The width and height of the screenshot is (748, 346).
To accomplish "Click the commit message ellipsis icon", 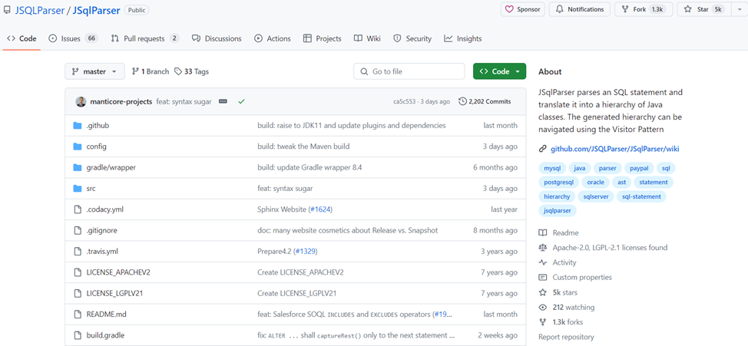I will pyautogui.click(x=223, y=101).
